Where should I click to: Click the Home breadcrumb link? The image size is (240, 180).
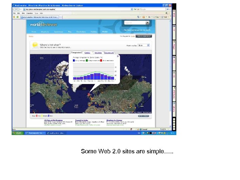(x=31, y=36)
